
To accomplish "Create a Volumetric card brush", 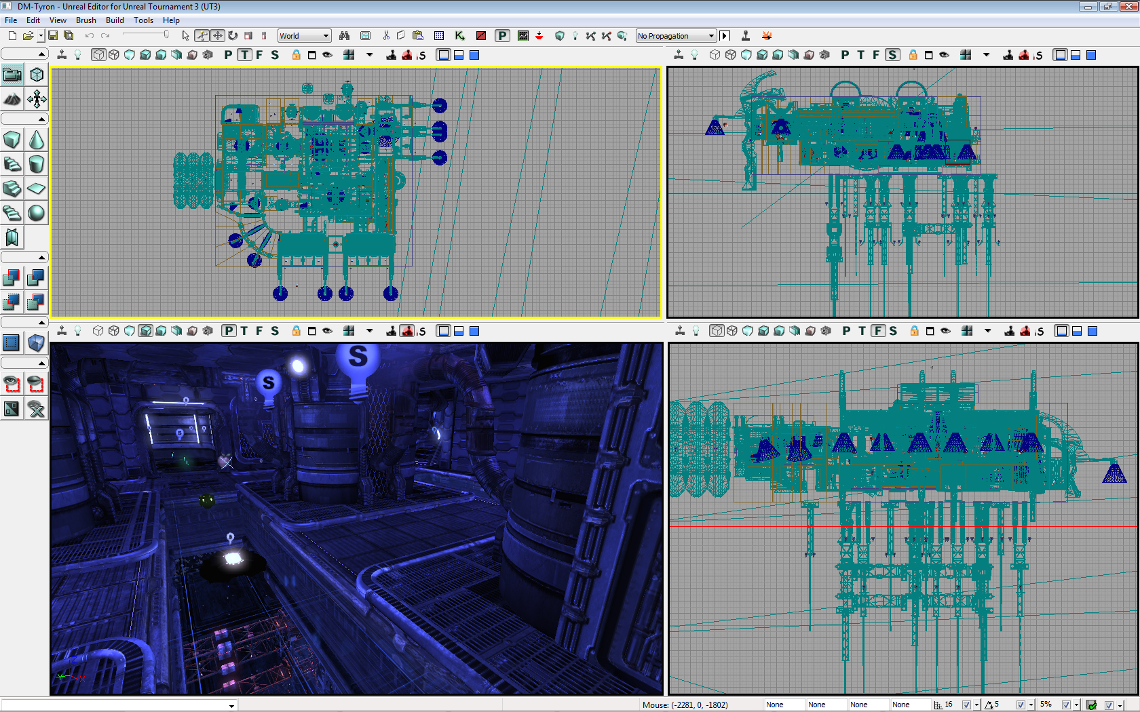I will [12, 237].
